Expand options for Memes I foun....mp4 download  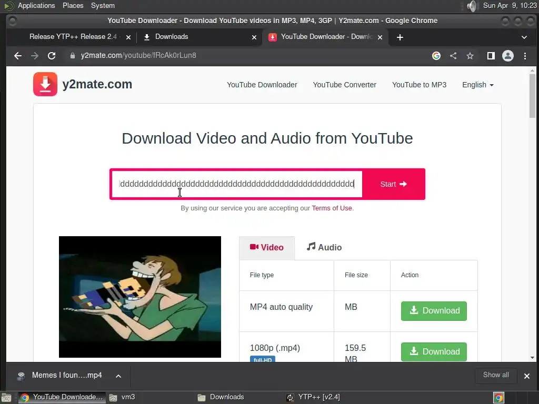(118, 376)
